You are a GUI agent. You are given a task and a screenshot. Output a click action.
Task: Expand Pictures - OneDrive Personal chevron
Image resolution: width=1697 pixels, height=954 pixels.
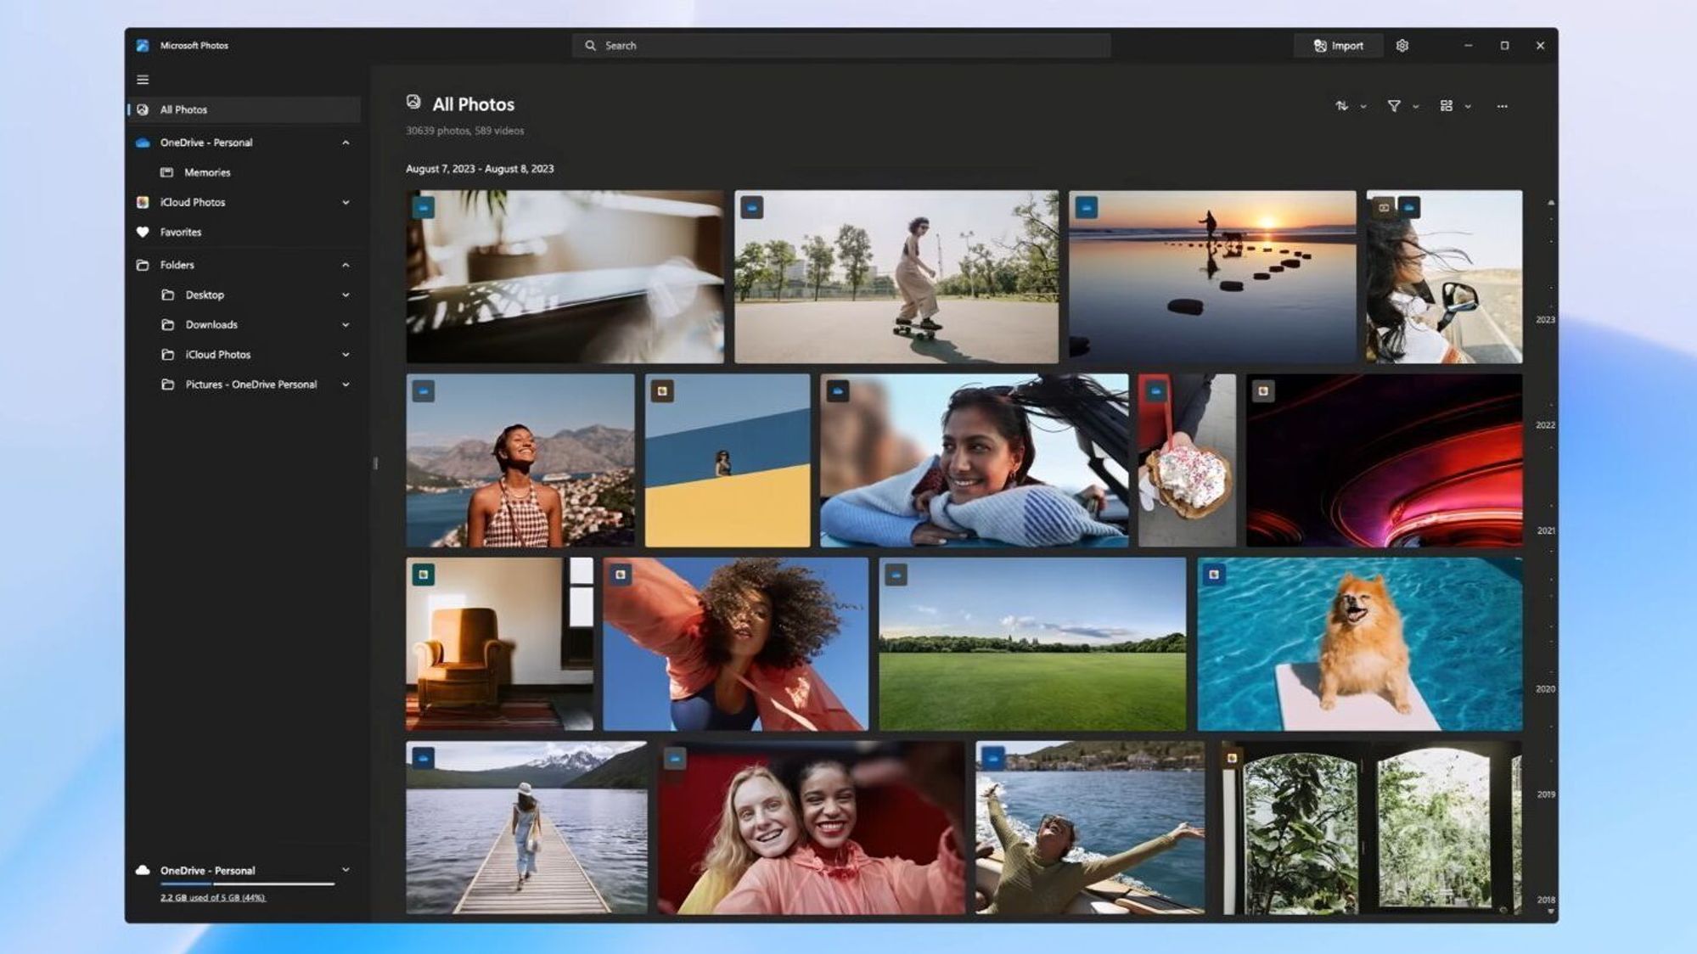point(346,384)
